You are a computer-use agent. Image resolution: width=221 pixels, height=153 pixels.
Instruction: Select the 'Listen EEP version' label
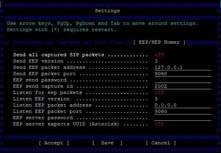41,99
